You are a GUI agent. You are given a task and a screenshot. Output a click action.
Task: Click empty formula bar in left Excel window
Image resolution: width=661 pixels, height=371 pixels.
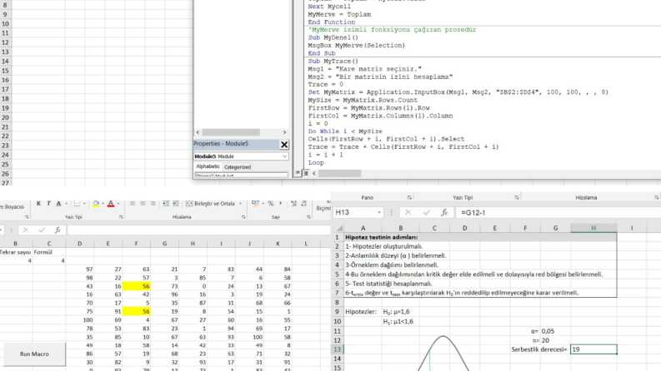pyautogui.click(x=198, y=230)
